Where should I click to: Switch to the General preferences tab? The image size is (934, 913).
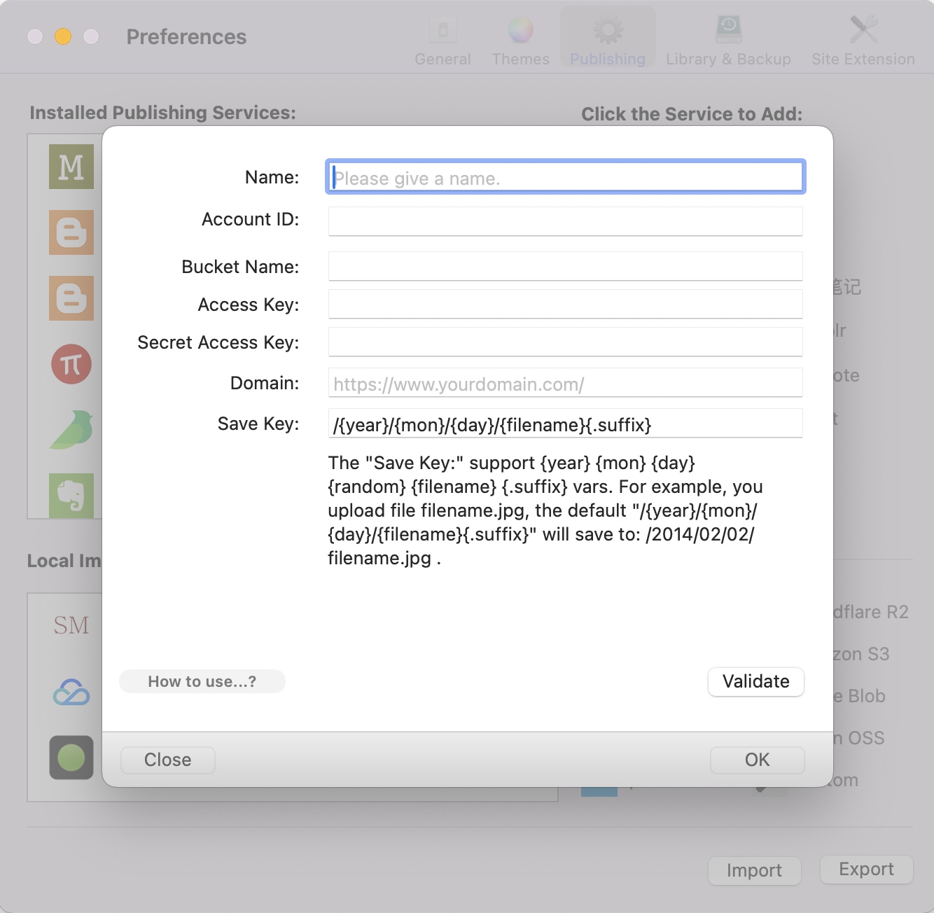[x=442, y=41]
